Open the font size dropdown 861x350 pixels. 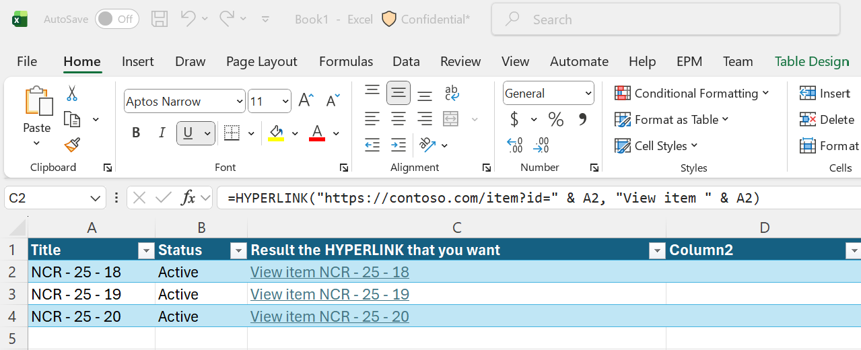pos(285,102)
